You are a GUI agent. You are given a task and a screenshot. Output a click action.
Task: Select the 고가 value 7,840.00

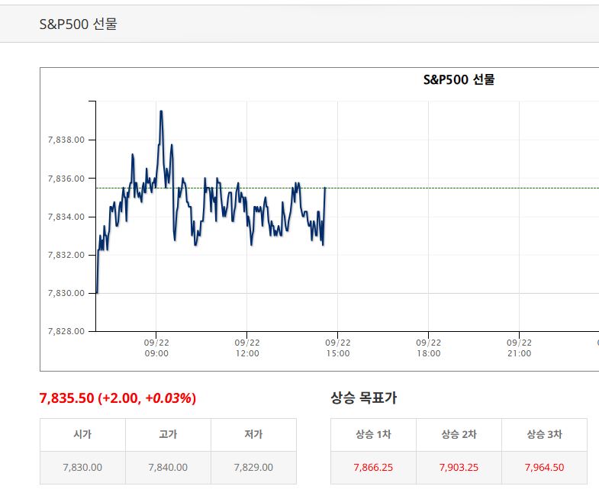pos(168,467)
